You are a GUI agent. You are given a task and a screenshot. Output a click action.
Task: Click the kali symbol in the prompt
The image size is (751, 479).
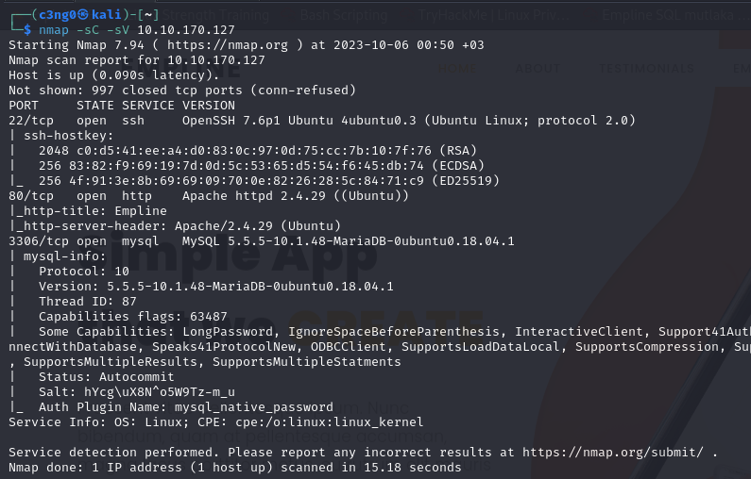click(84, 16)
